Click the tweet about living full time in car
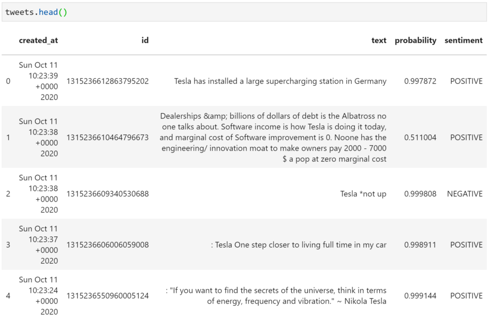Viewport: 489px width, 319px height. point(299,245)
